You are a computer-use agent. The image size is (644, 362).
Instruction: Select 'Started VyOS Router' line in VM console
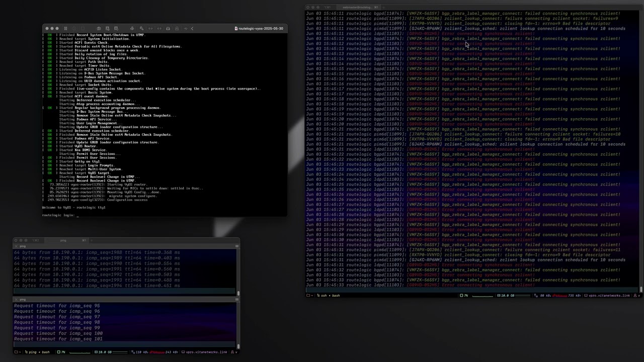click(x=70, y=146)
